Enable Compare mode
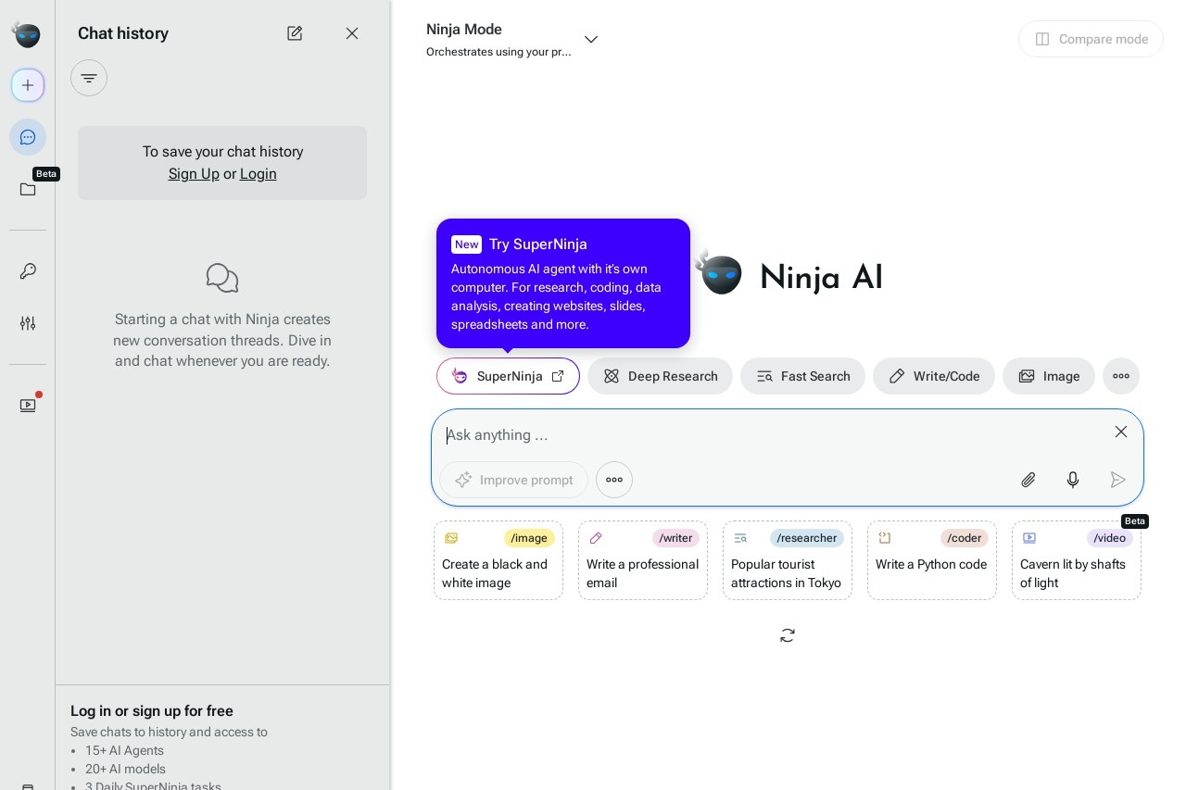Screen dimensions: 1186x790 [1091, 39]
